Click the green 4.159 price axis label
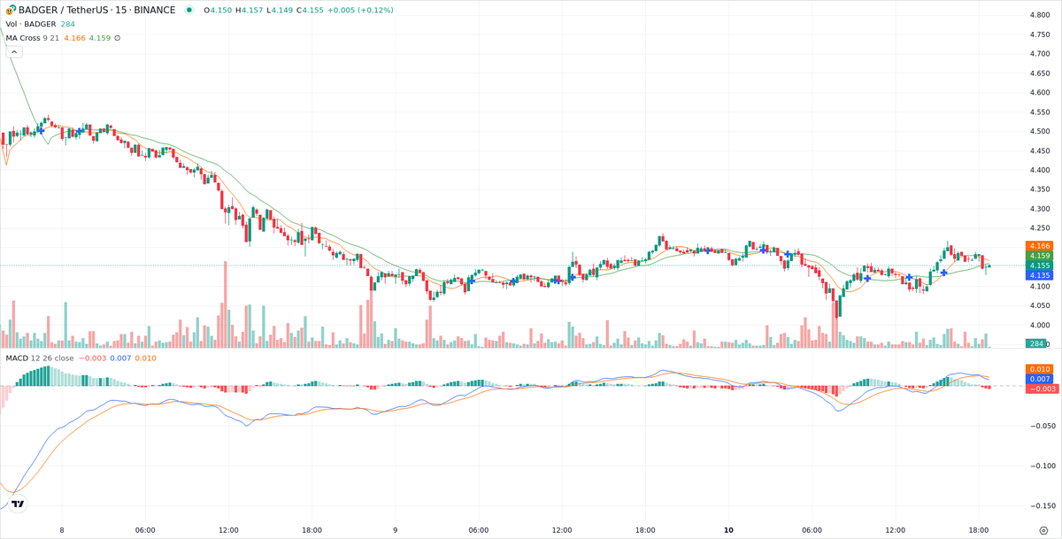Image resolution: width=1062 pixels, height=539 pixels. pyautogui.click(x=1039, y=256)
